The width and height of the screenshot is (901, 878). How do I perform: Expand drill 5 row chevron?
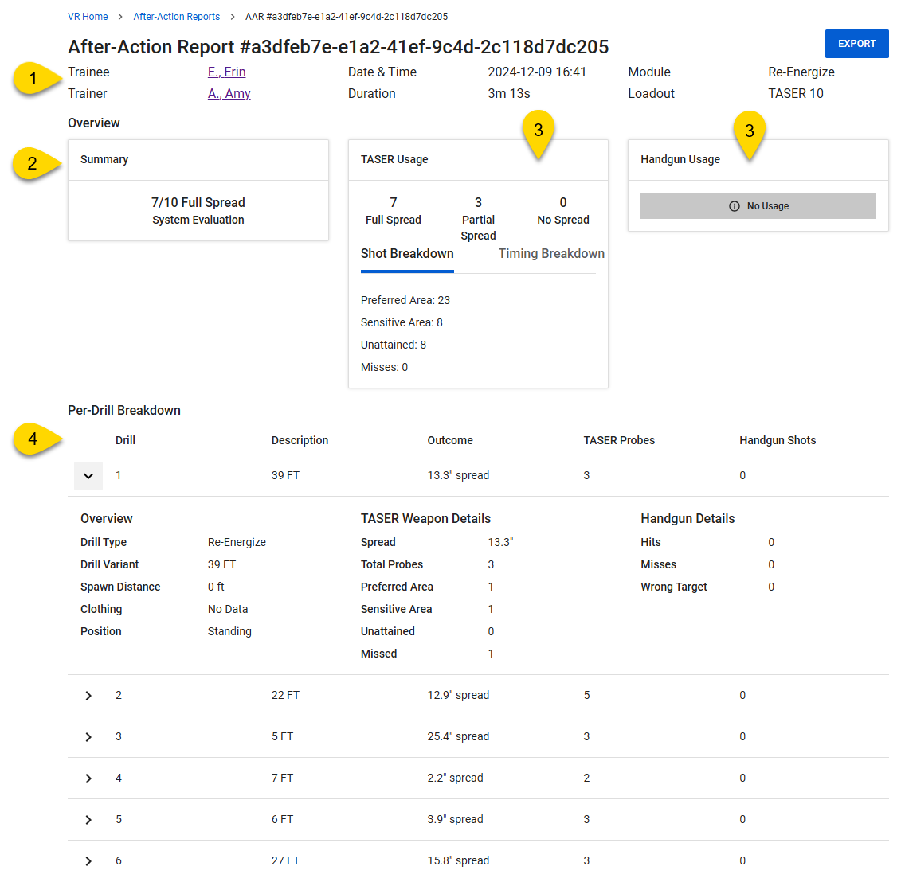click(88, 820)
